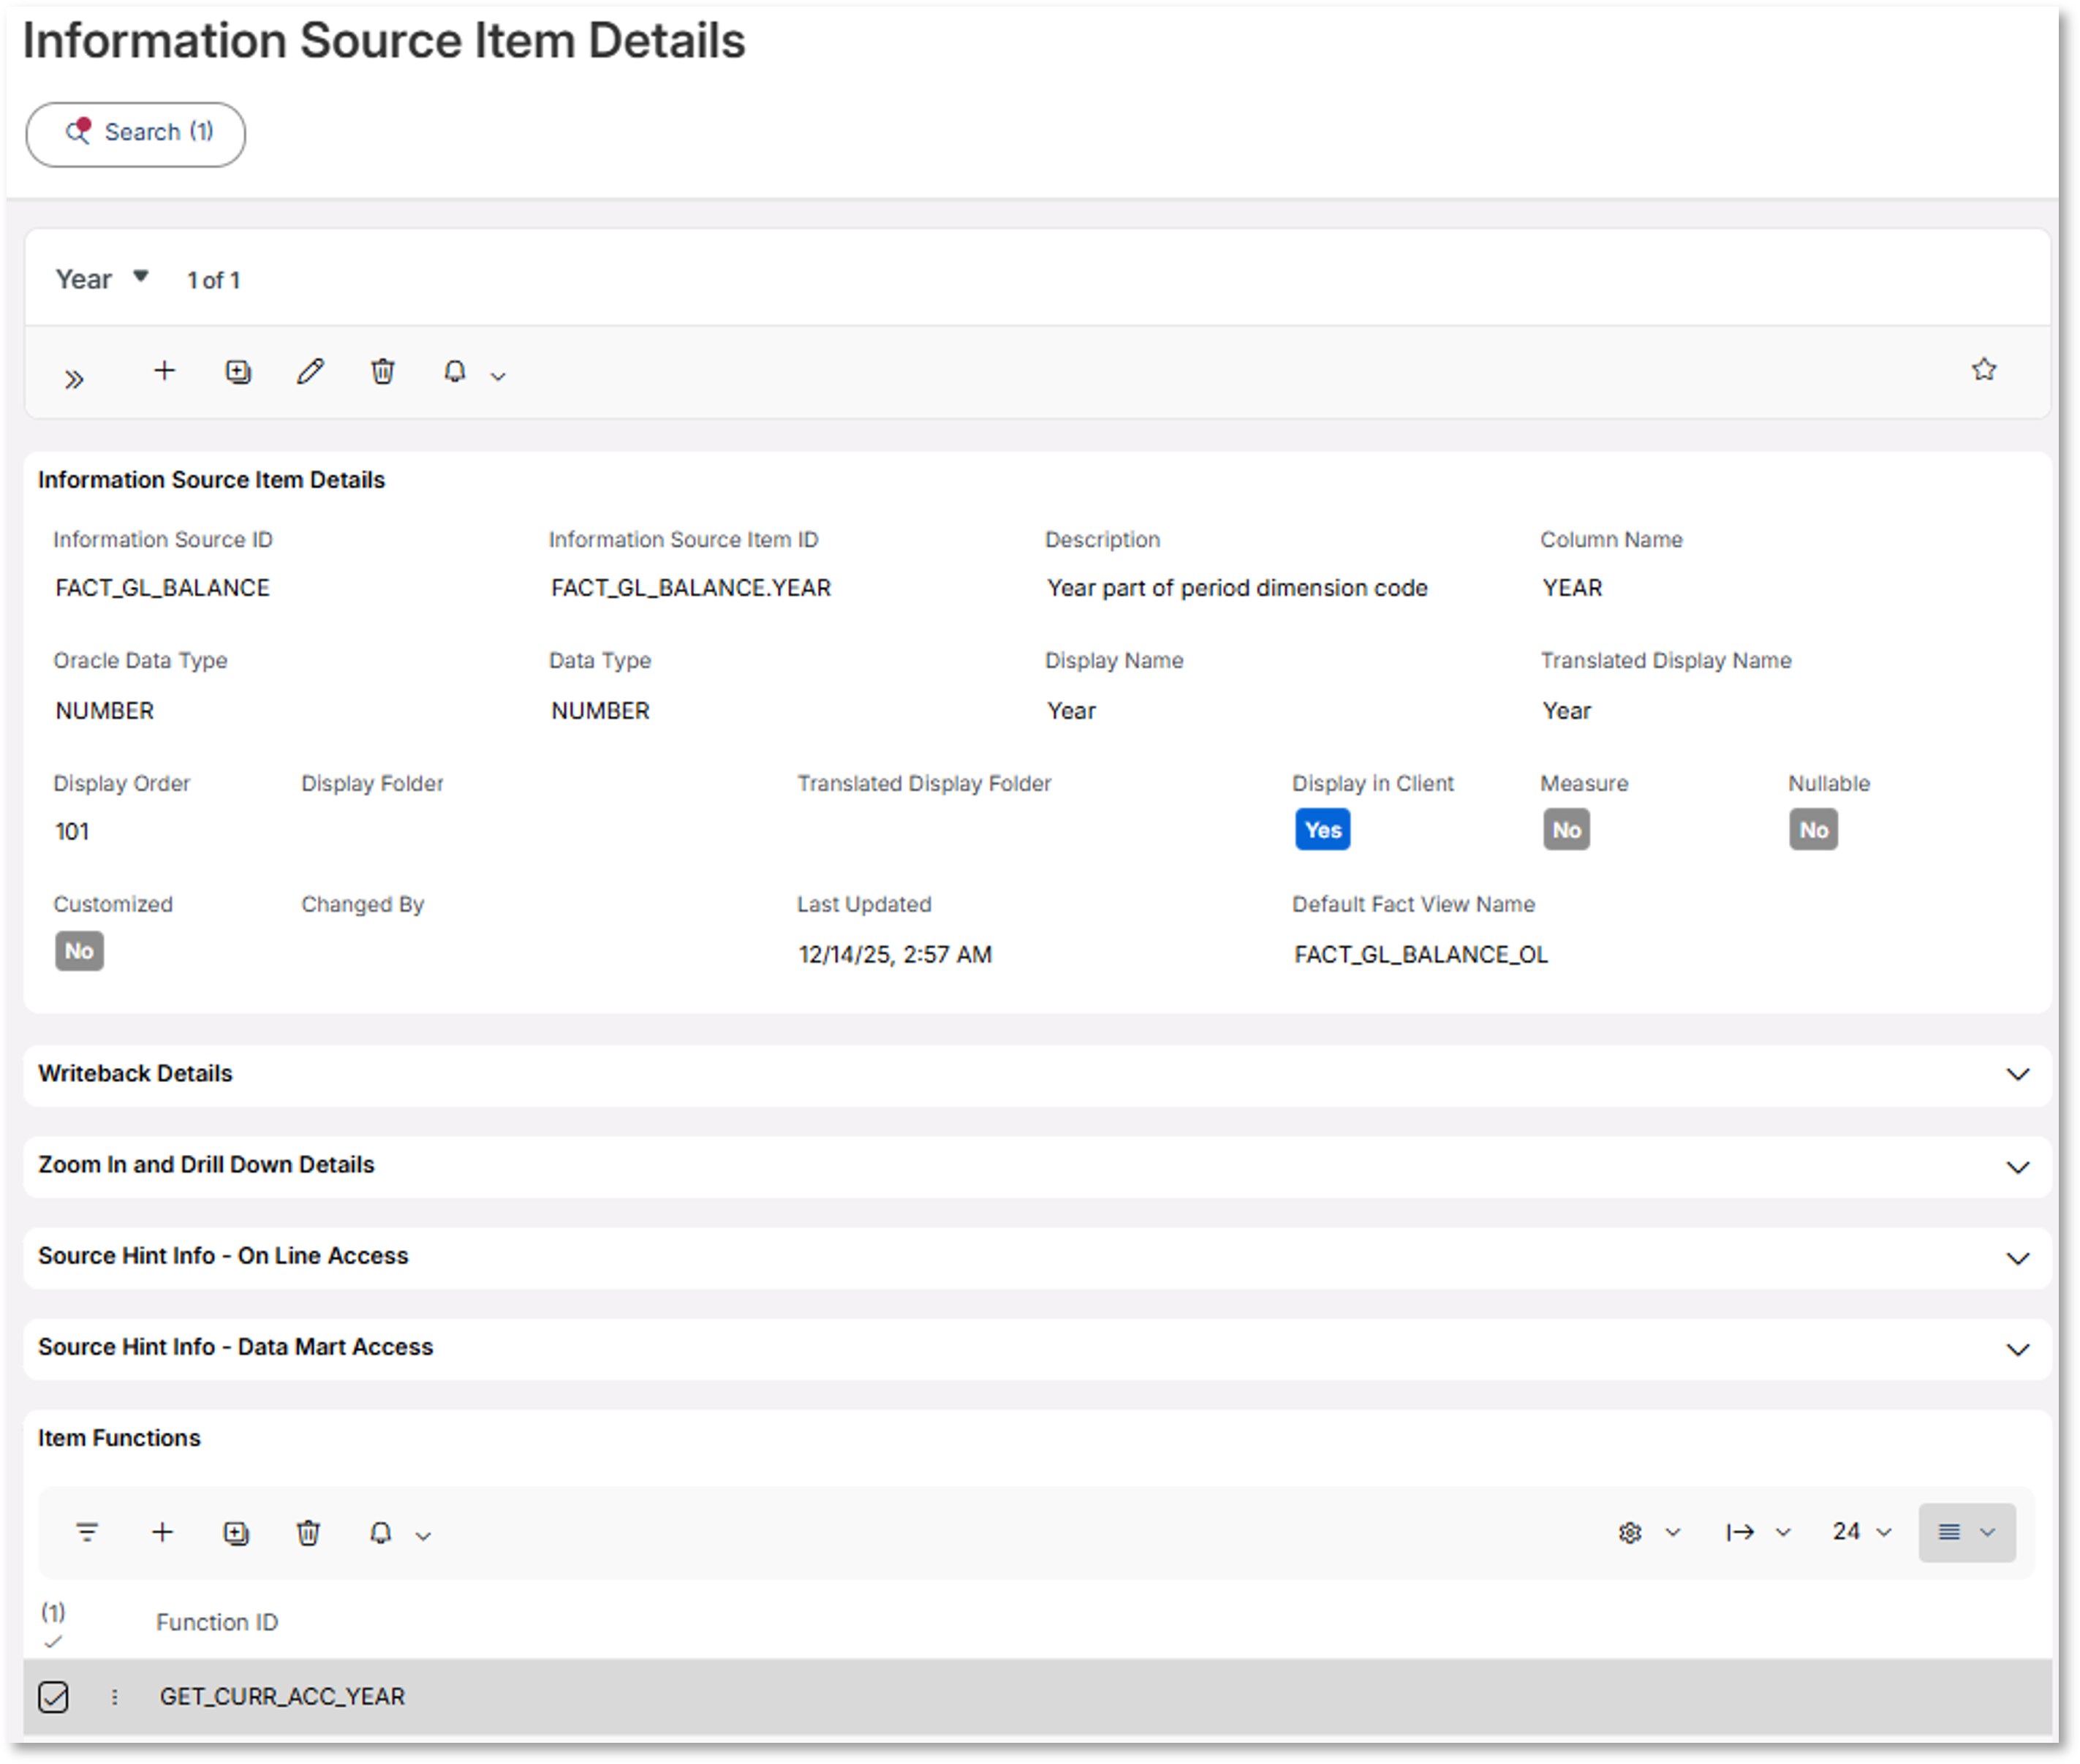Toggle the Customized No badge
Viewport: 2080px width, 1764px height.
coord(79,950)
